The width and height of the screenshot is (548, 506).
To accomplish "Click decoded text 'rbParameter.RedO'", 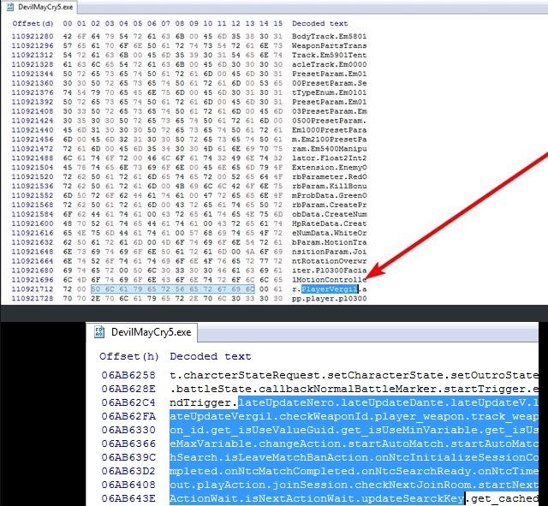I will (329, 177).
